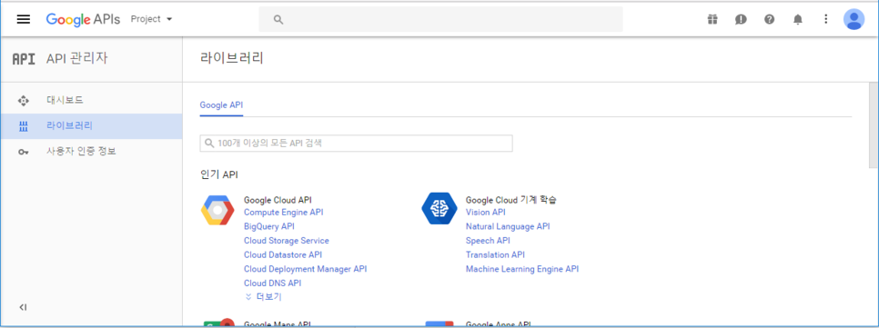This screenshot has width=879, height=328.
Task: Open the notifications bell
Action: (x=798, y=19)
